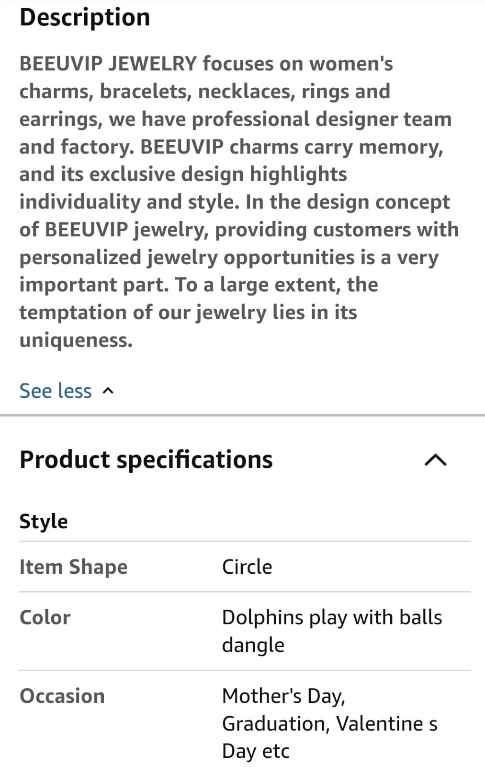Click the Dolphins play with balls dangle value

[332, 631]
